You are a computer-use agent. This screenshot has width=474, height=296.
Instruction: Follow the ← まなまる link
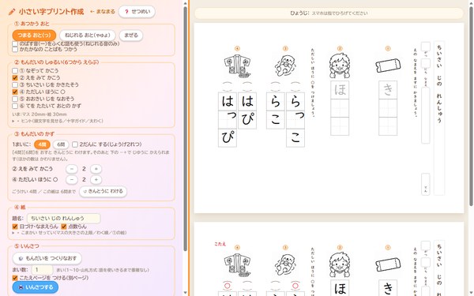[103, 12]
